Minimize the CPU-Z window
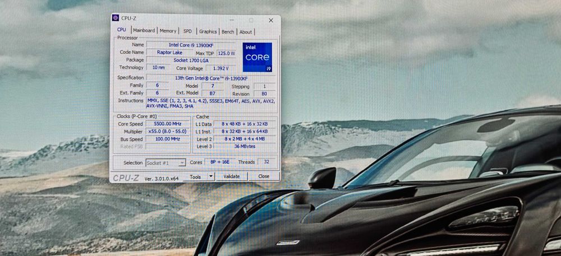Image resolution: width=561 pixels, height=256 pixels. pyautogui.click(x=232, y=20)
